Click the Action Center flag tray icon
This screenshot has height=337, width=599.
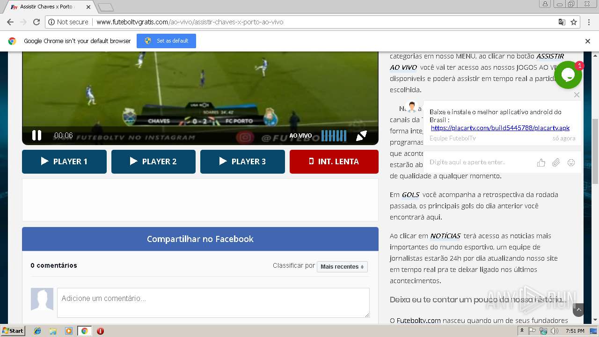coord(532,331)
